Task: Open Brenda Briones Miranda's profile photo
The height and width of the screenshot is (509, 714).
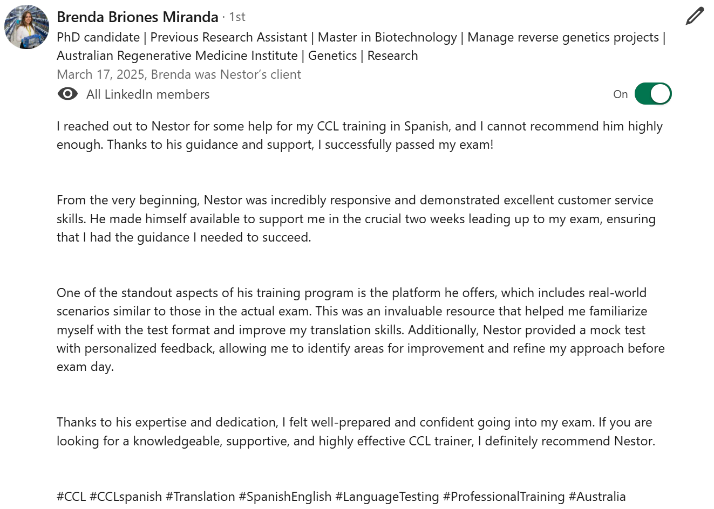Action: pos(27,27)
